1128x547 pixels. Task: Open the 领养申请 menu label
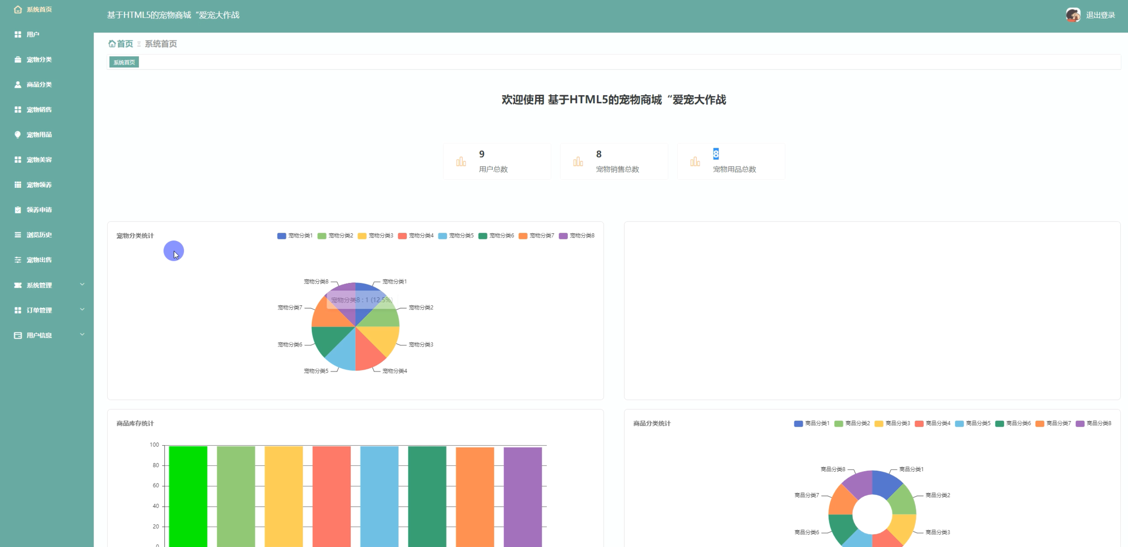39,210
